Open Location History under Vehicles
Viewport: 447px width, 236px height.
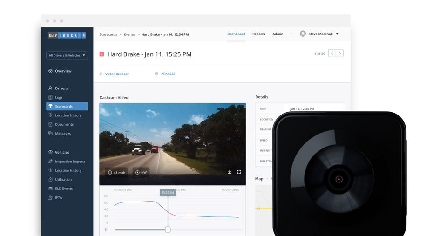(68, 170)
